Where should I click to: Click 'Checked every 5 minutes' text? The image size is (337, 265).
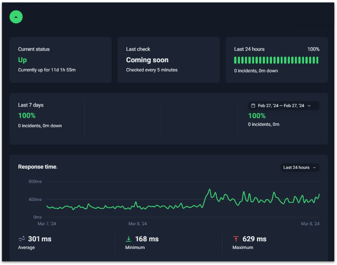pos(152,70)
